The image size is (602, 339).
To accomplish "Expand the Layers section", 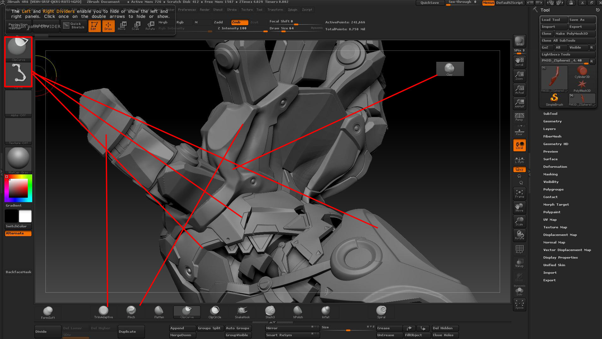I will (549, 129).
